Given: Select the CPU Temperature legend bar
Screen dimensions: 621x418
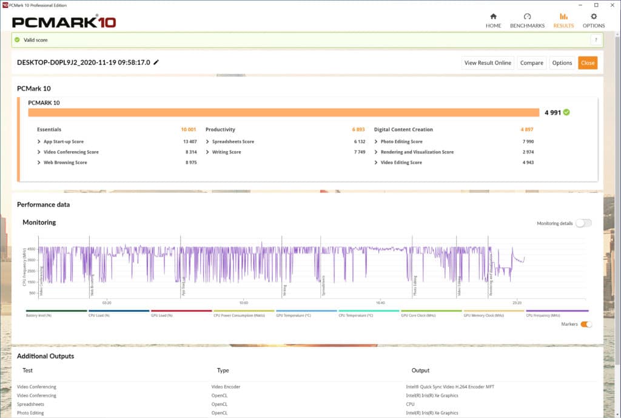Looking at the screenshot, I should (369, 311).
